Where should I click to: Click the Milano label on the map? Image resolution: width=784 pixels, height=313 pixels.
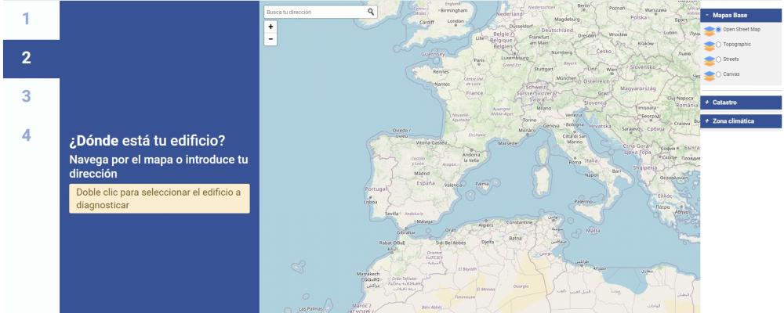(x=544, y=108)
